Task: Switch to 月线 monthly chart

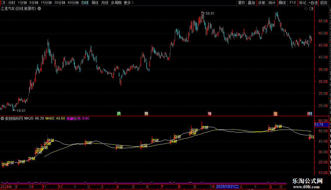Action: [105, 3]
